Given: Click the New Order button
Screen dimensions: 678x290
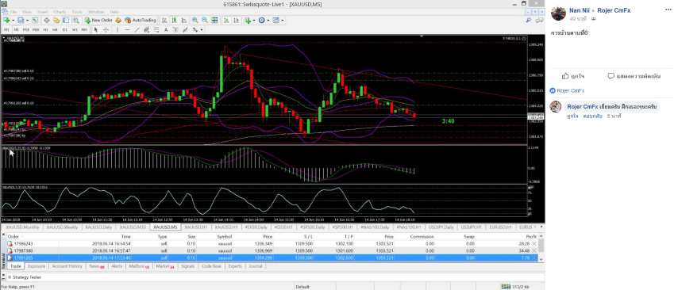Looking at the screenshot, I should click(x=98, y=21).
